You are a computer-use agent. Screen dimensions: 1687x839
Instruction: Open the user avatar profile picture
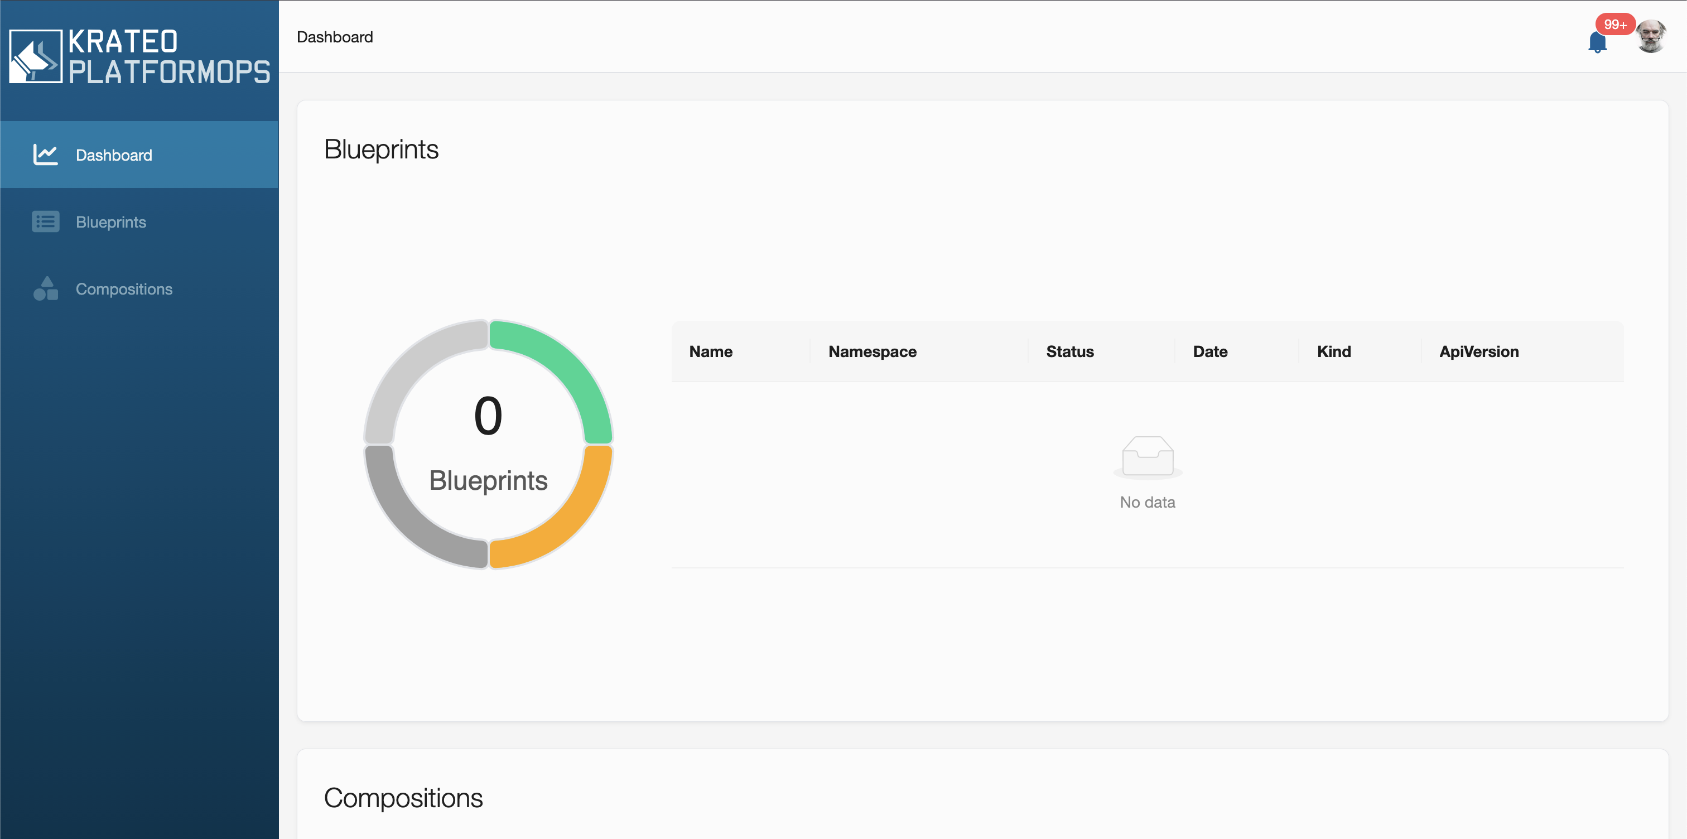coord(1650,36)
